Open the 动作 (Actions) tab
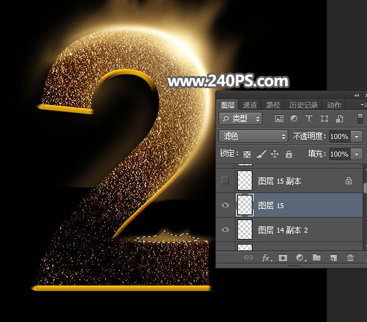The height and width of the screenshot is (322, 367). [x=334, y=105]
